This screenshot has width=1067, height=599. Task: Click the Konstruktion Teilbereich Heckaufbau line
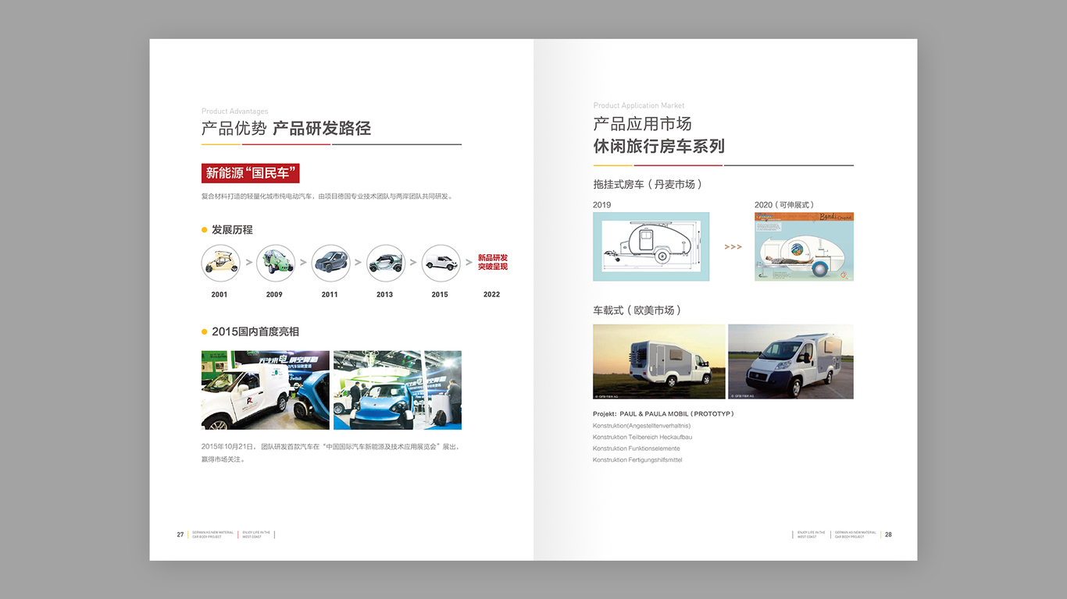click(x=643, y=438)
